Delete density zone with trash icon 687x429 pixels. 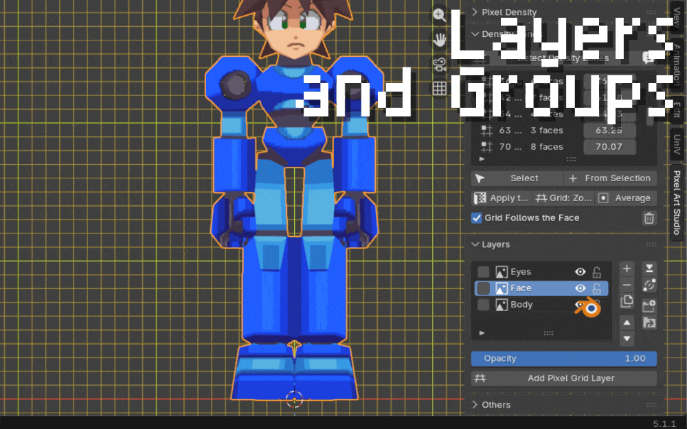[649, 218]
